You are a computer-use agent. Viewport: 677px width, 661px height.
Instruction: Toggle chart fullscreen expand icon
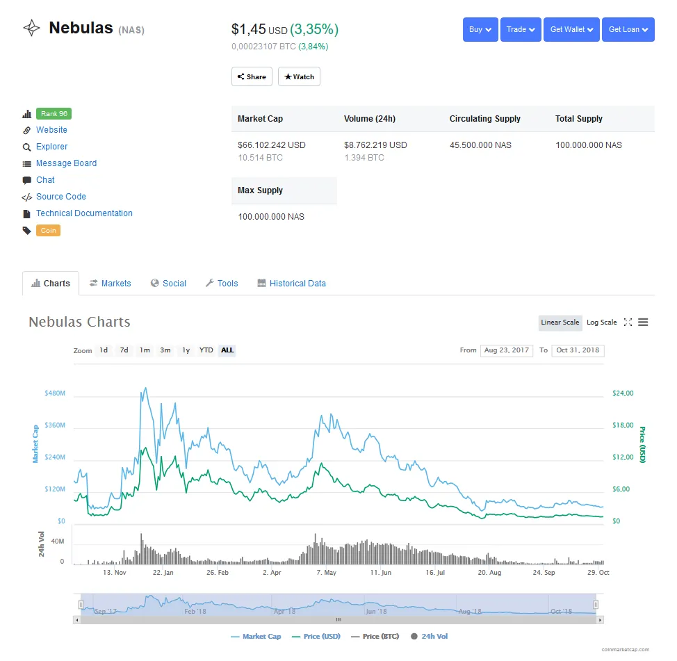pos(628,323)
